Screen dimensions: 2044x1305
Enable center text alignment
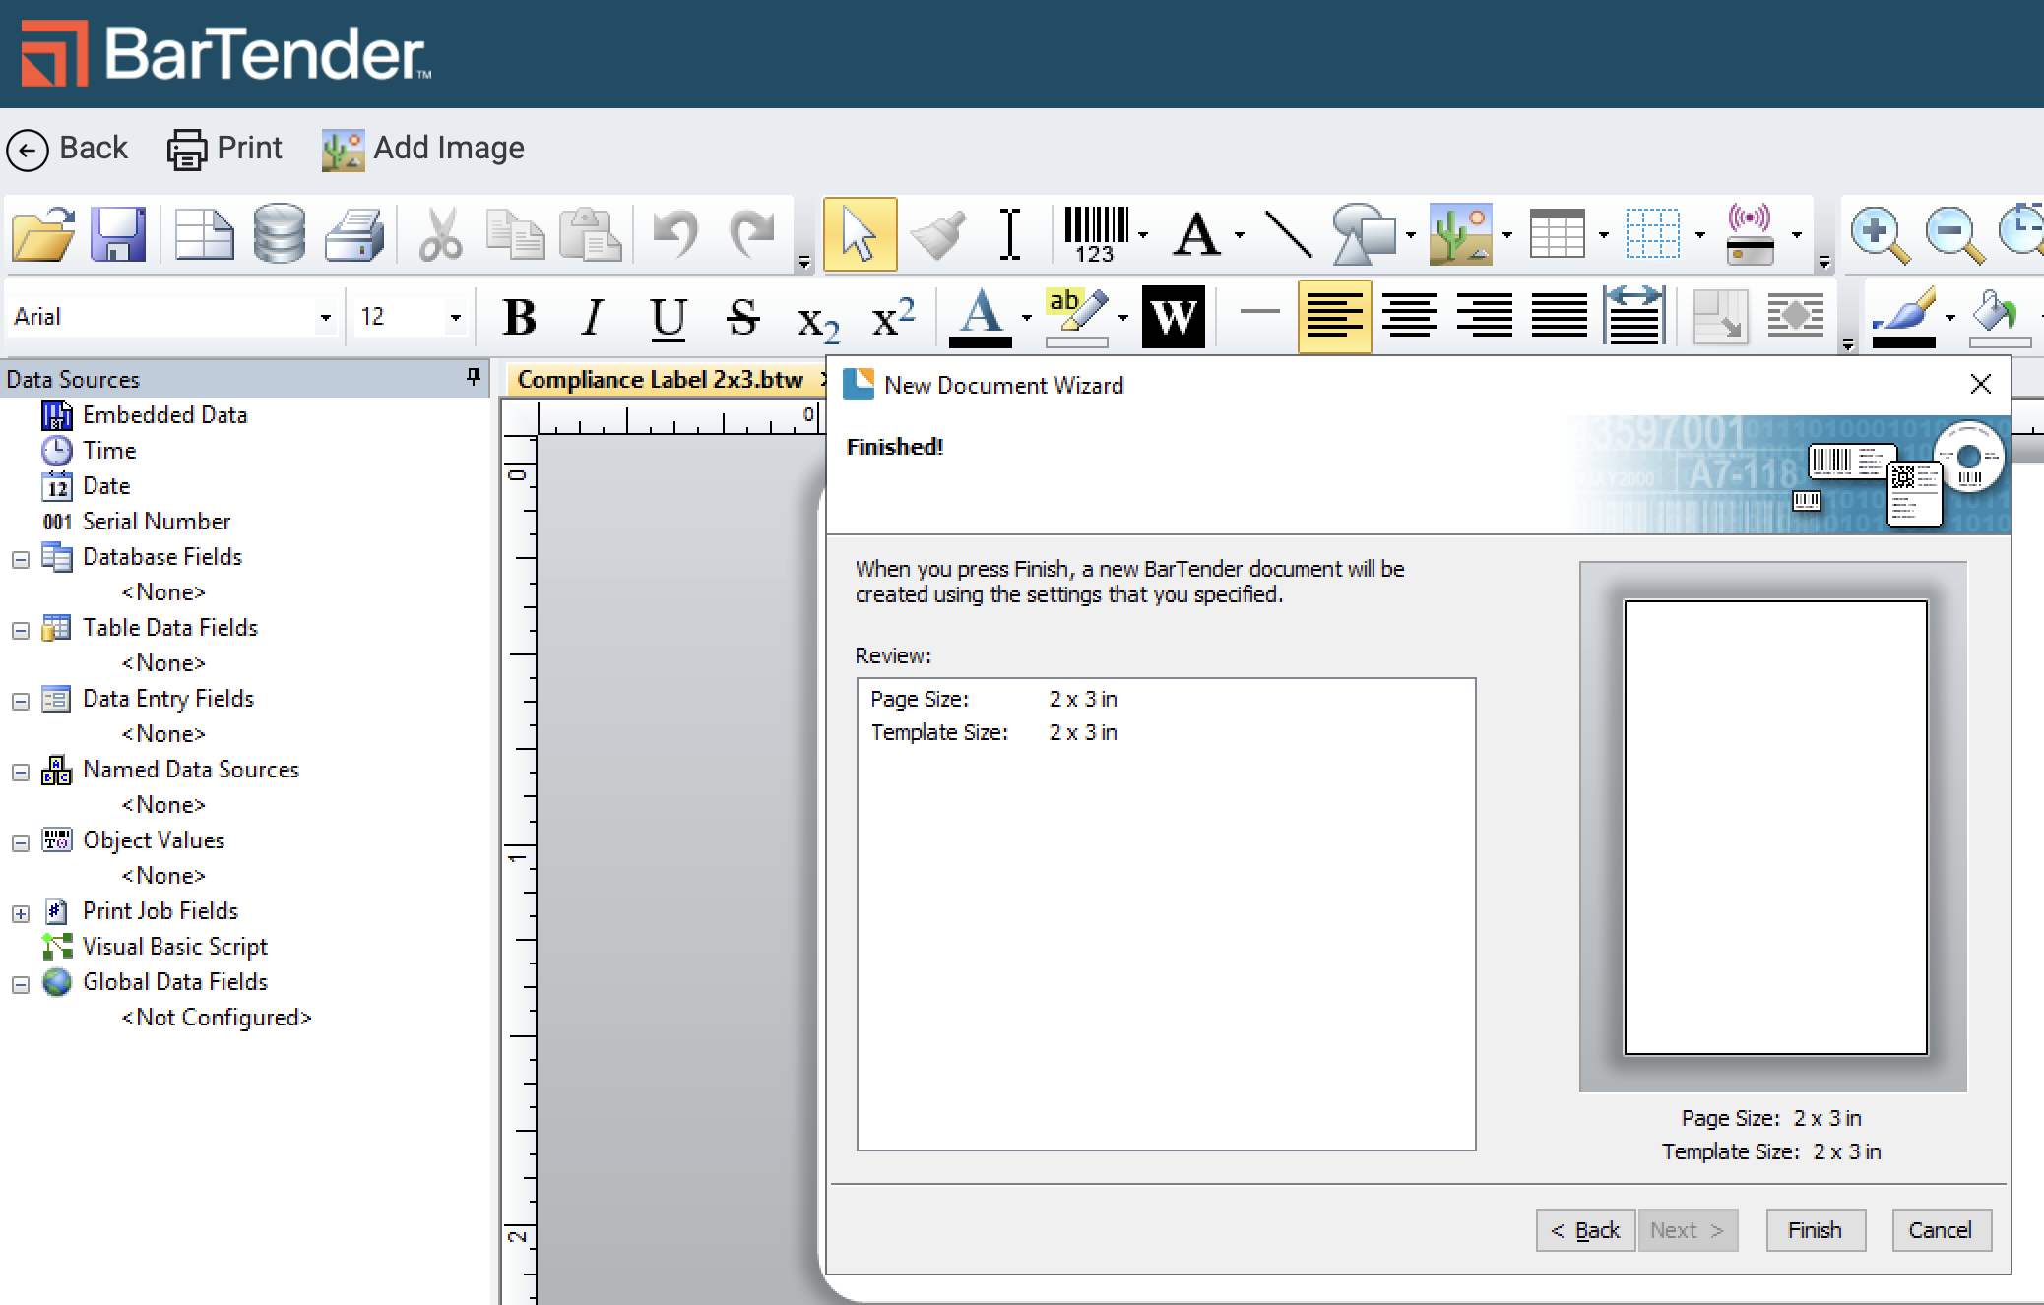tap(1409, 317)
